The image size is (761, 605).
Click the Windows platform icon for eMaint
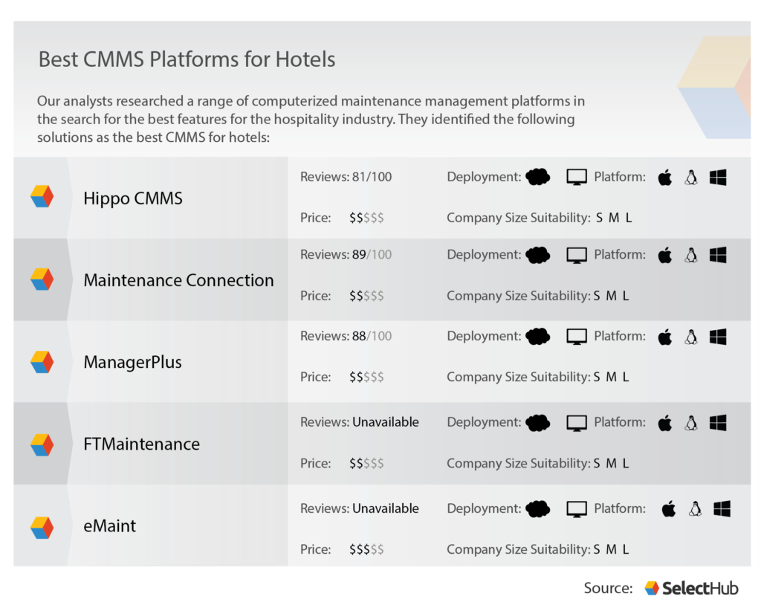722,509
